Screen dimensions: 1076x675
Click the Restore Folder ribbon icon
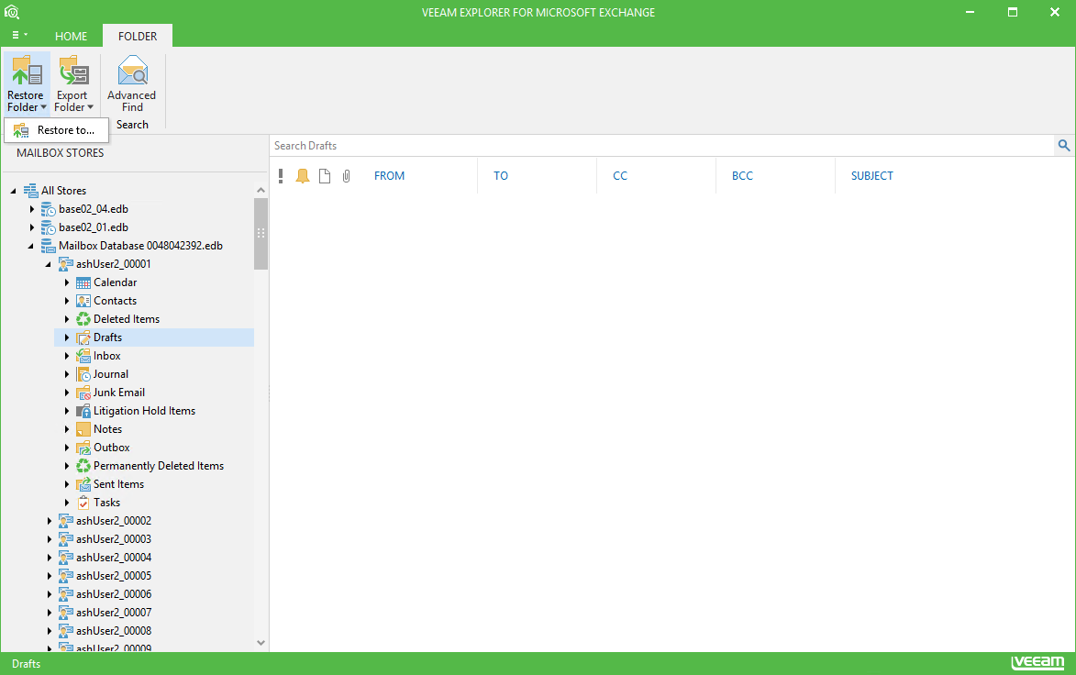point(27,71)
